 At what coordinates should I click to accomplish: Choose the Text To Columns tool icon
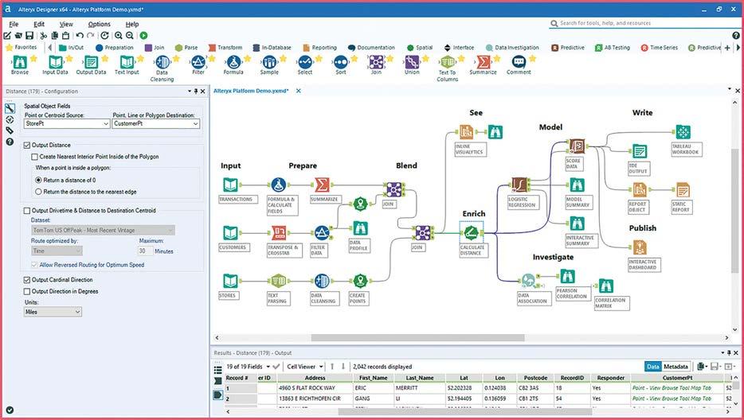(448, 61)
